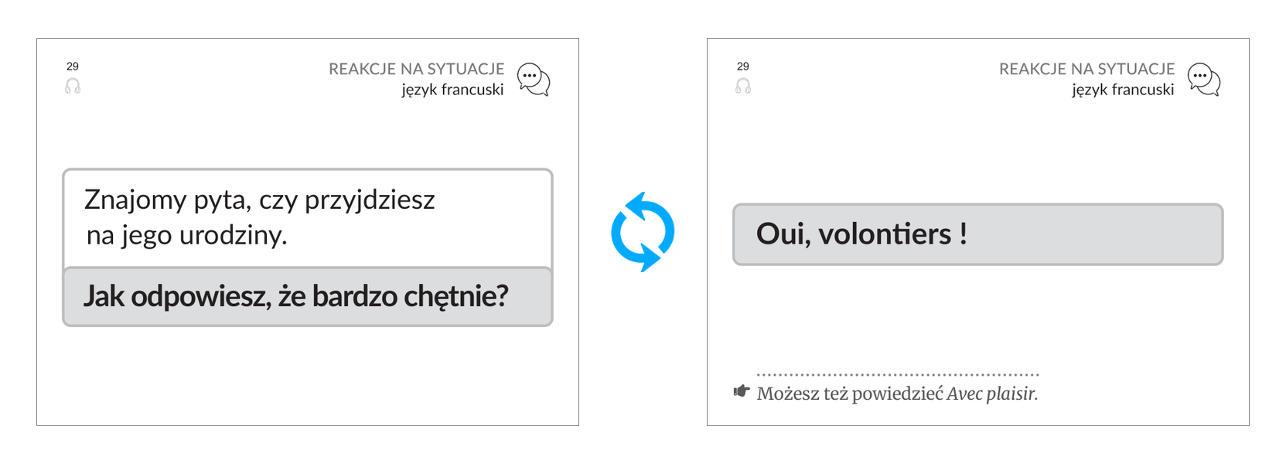1286x464 pixels.
Task: Click 'REAKCJE NA SYTUACJE' heading on right card
Action: [x=1086, y=69]
